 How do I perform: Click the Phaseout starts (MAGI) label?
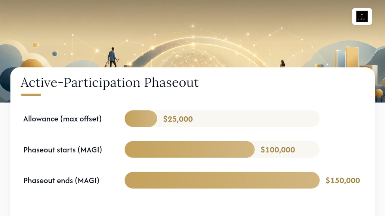click(x=63, y=150)
